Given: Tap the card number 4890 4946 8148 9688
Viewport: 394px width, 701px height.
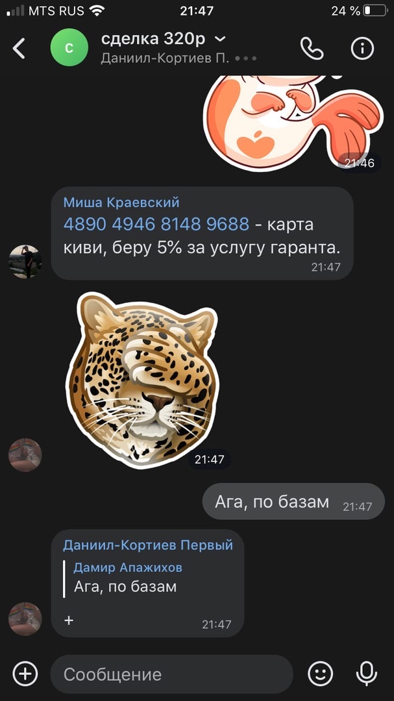Looking at the screenshot, I should [156, 224].
